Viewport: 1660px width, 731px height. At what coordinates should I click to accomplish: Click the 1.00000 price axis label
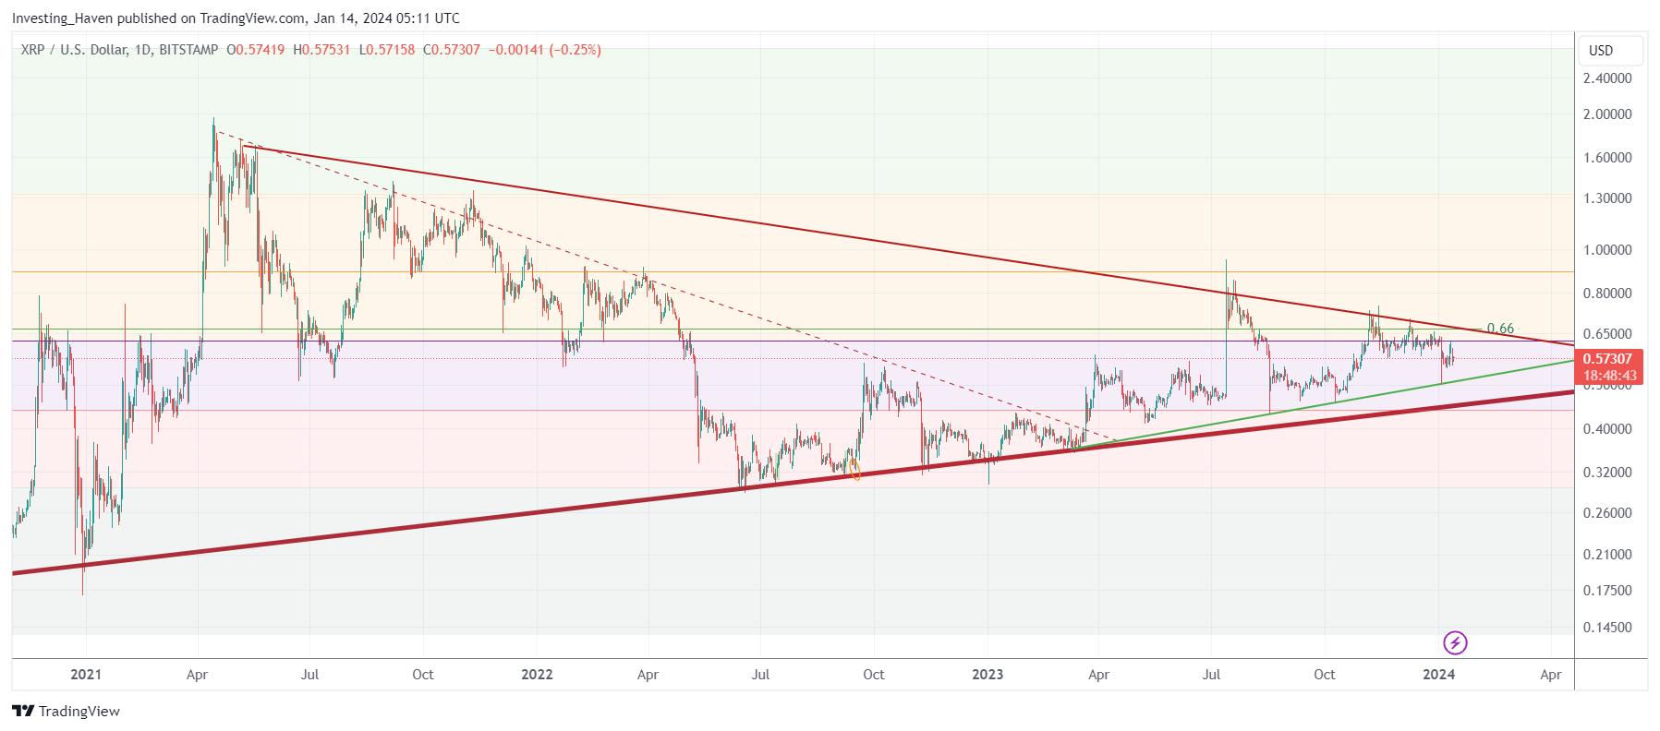coord(1607,250)
